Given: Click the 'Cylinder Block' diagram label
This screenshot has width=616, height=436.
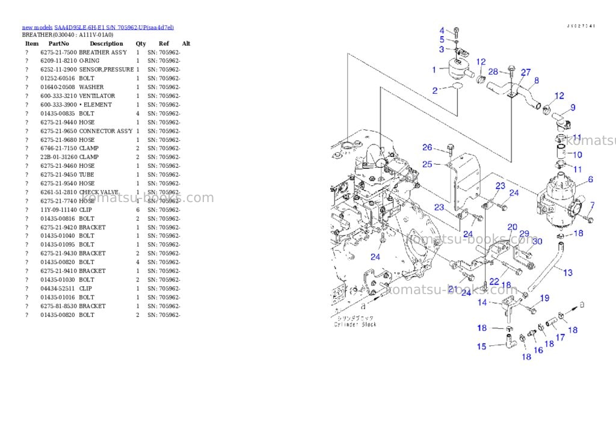Looking at the screenshot, I should tap(355, 325).
